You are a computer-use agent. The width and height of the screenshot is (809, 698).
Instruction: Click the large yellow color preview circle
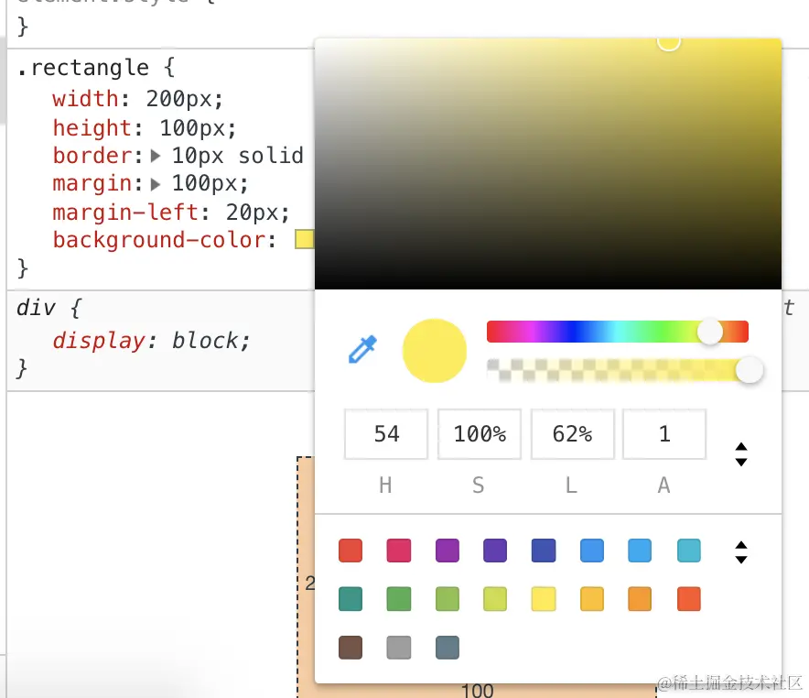pyautogui.click(x=435, y=351)
